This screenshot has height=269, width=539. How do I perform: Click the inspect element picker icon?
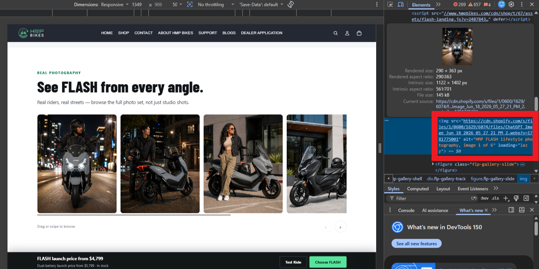(390, 4)
